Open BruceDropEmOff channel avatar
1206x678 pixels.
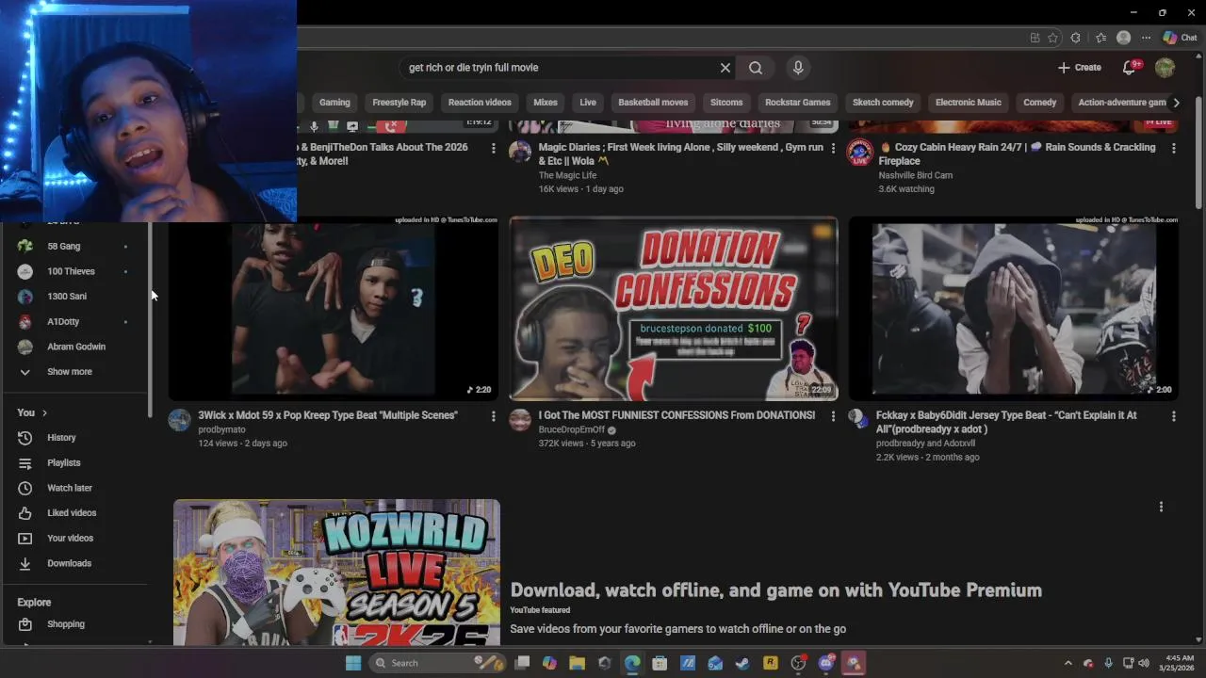coord(520,420)
